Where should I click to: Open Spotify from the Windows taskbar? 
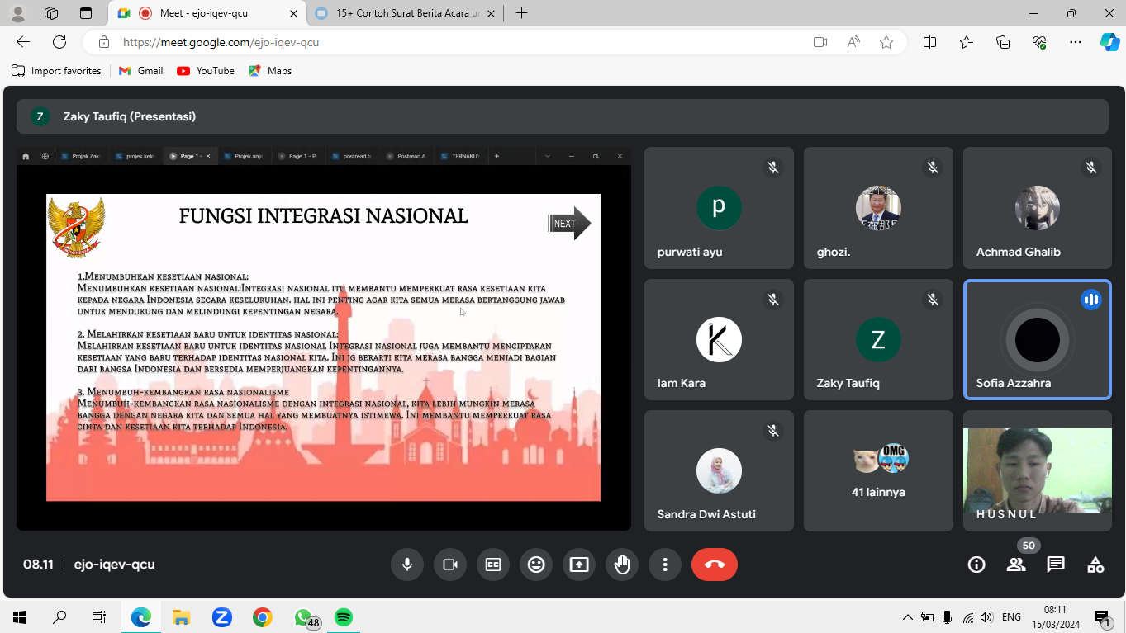click(344, 617)
